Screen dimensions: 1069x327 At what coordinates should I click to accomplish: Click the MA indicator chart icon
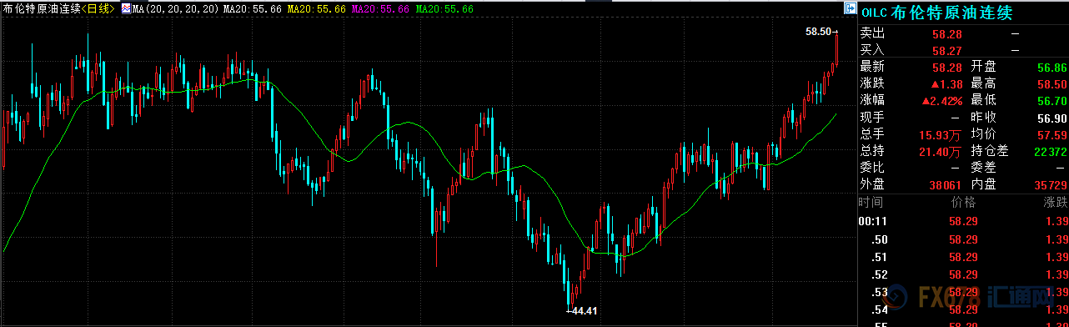pyautogui.click(x=125, y=9)
